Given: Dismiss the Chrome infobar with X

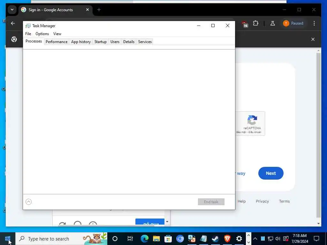Looking at the screenshot, I should 313,39.
